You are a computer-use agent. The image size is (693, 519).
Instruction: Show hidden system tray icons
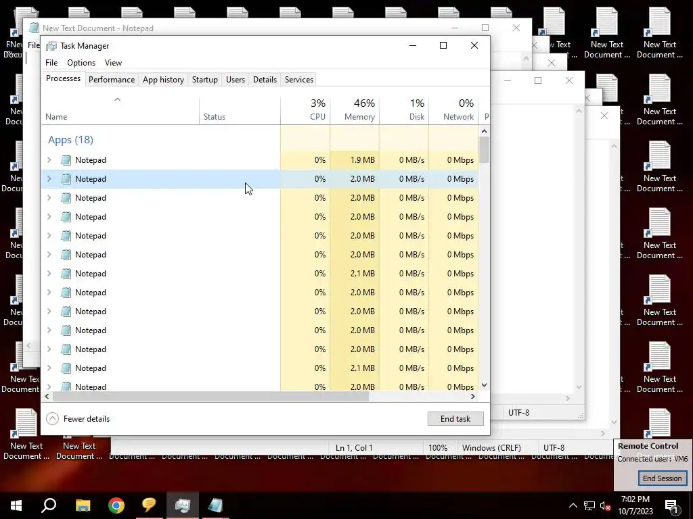pos(573,505)
